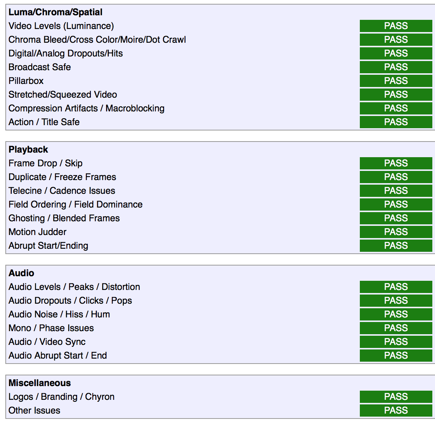The width and height of the screenshot is (435, 425).
Task: Click PASS for Audio Levels / Peaks / Distortion
Action: pos(396,287)
